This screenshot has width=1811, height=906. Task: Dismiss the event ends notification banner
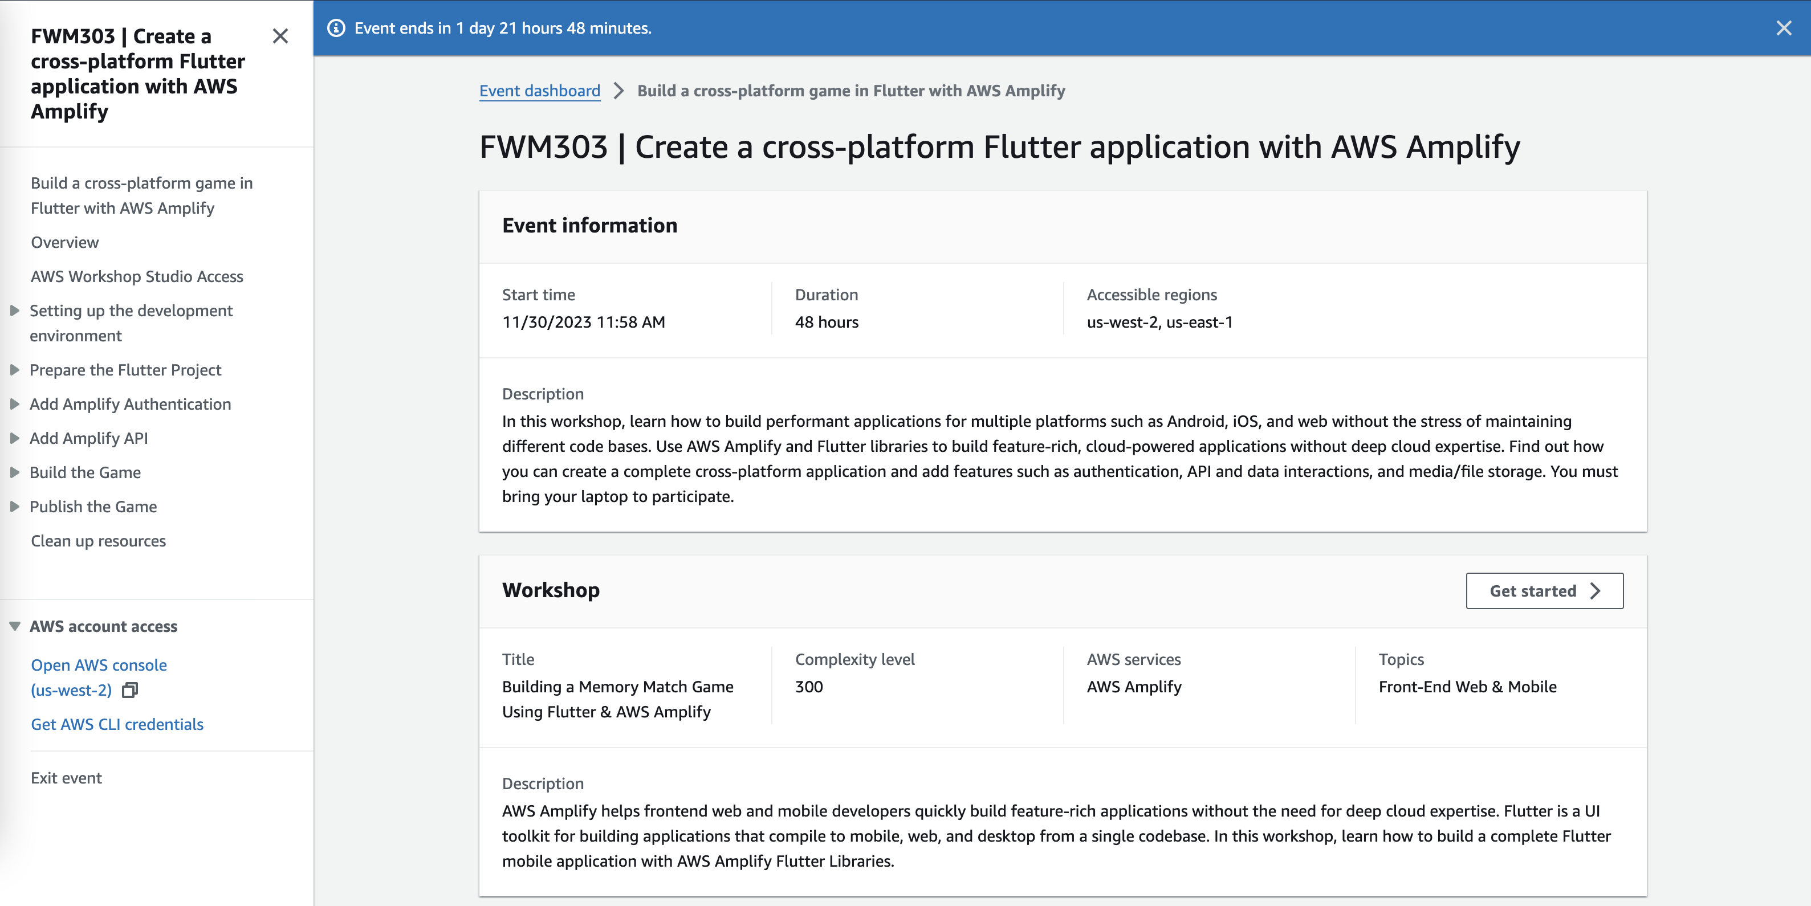click(1783, 28)
